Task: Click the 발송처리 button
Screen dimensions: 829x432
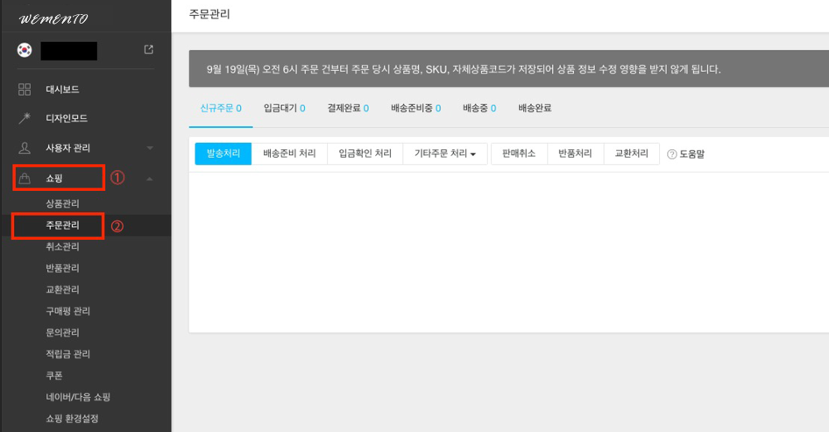Action: (223, 154)
